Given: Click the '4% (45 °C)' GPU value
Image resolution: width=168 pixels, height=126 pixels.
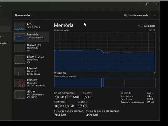Looking at the screenshot, I should [x=32, y=97].
